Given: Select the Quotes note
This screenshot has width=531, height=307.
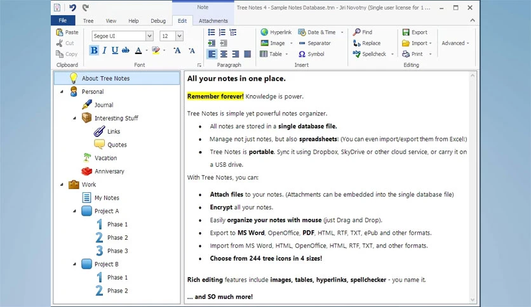Looking at the screenshot, I should pyautogui.click(x=117, y=145).
